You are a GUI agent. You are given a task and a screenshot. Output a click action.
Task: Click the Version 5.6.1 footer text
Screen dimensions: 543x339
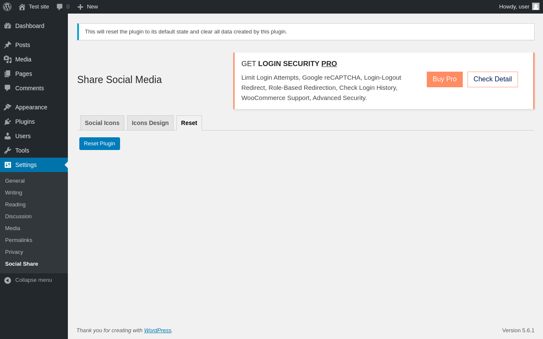tap(518, 330)
